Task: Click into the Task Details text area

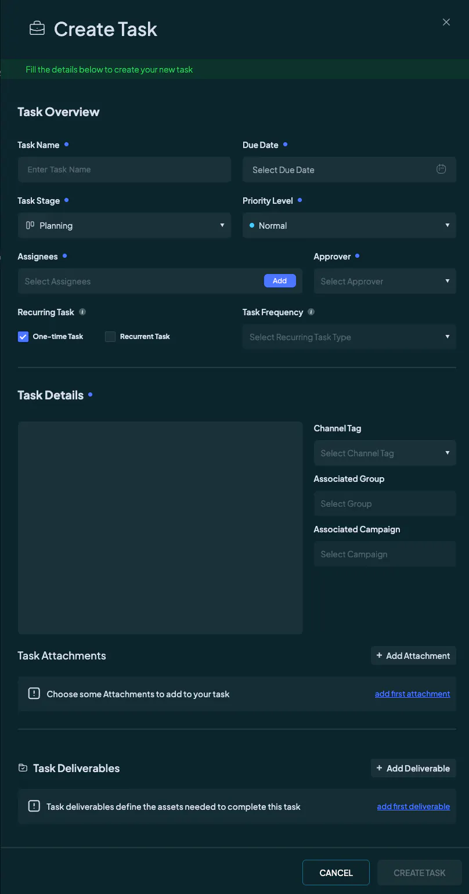Action: coord(160,528)
